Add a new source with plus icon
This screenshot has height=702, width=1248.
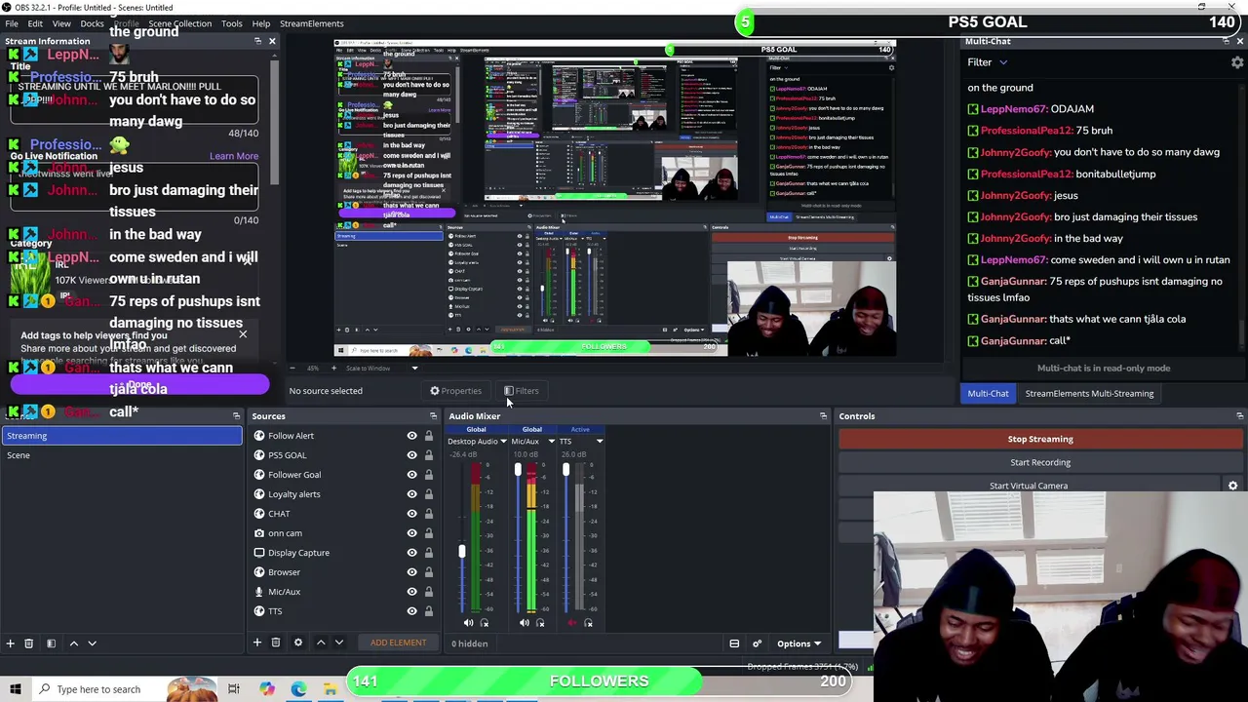(257, 643)
